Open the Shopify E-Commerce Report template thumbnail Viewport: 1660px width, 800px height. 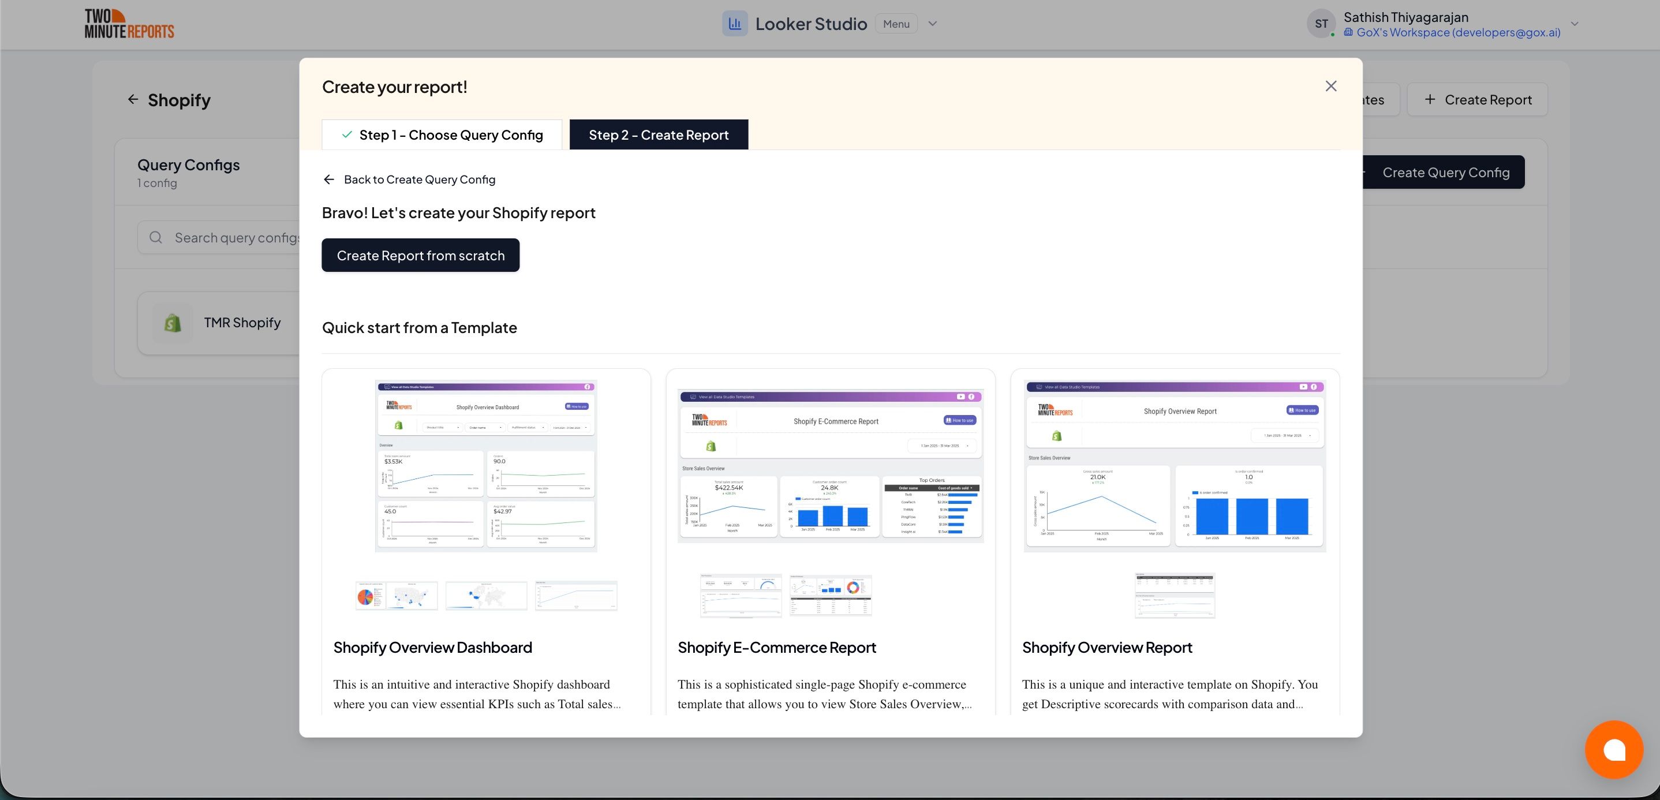[830, 465]
